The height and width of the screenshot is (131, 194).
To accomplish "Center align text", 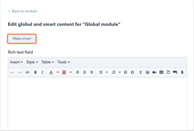I will point(85,72).
